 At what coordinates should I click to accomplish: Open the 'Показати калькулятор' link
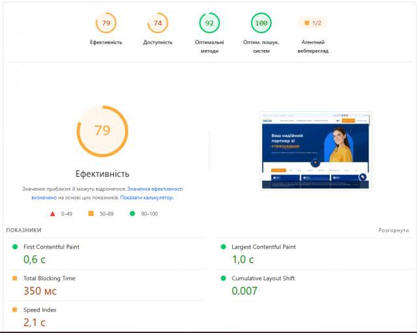(147, 198)
